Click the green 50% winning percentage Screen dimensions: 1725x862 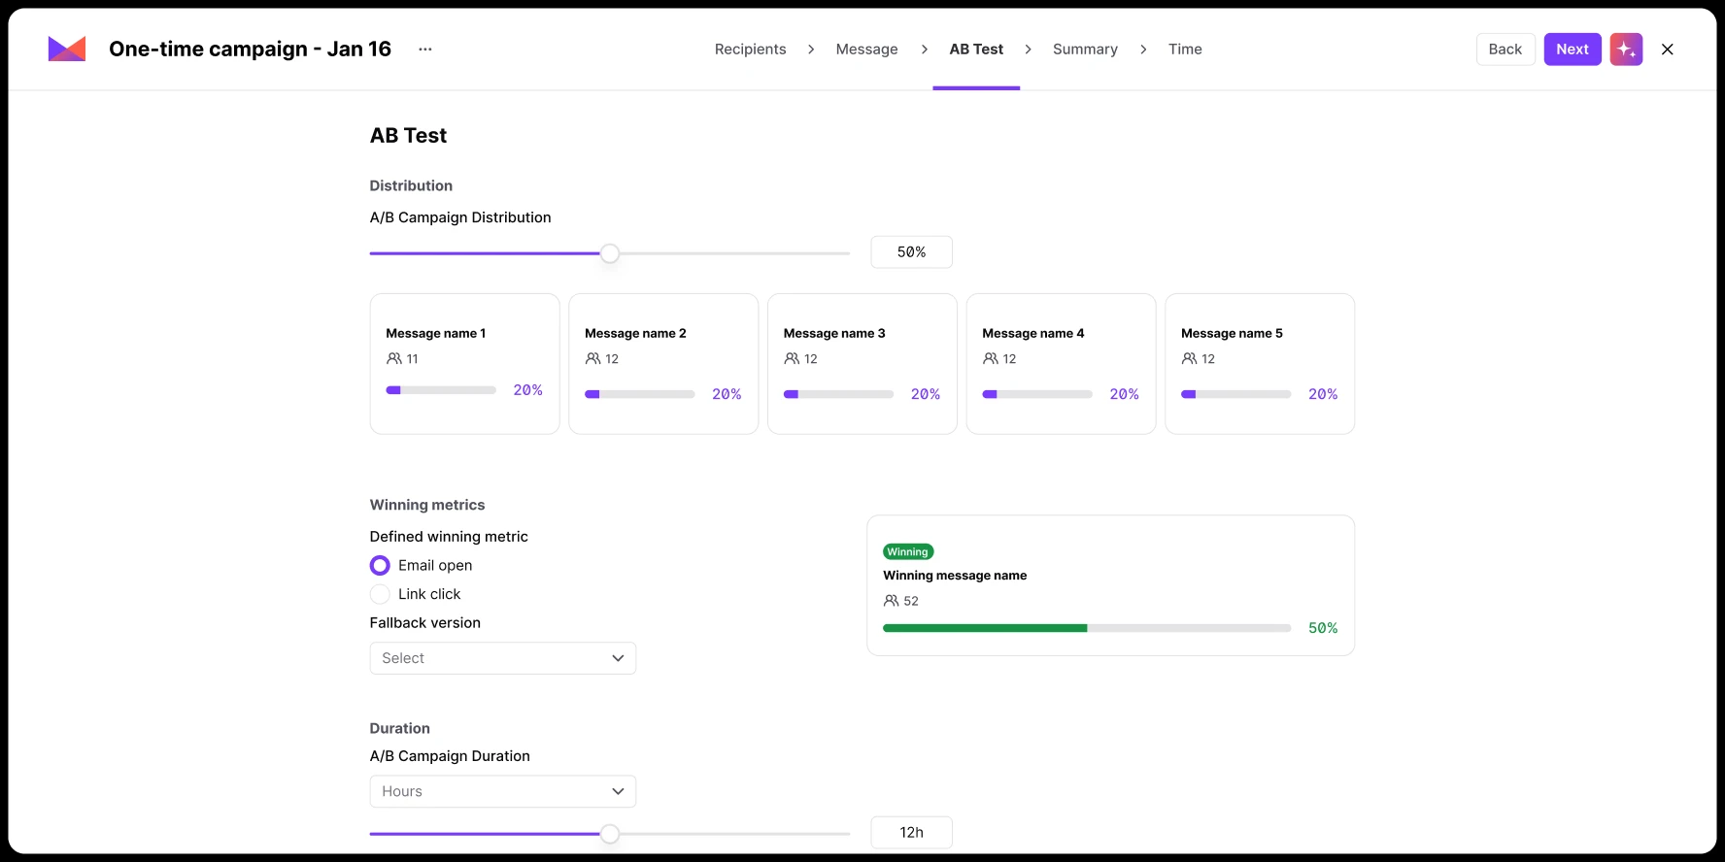click(x=1323, y=628)
